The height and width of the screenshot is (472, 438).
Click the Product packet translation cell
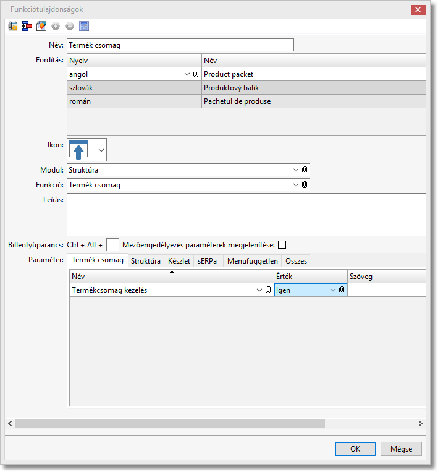(314, 74)
